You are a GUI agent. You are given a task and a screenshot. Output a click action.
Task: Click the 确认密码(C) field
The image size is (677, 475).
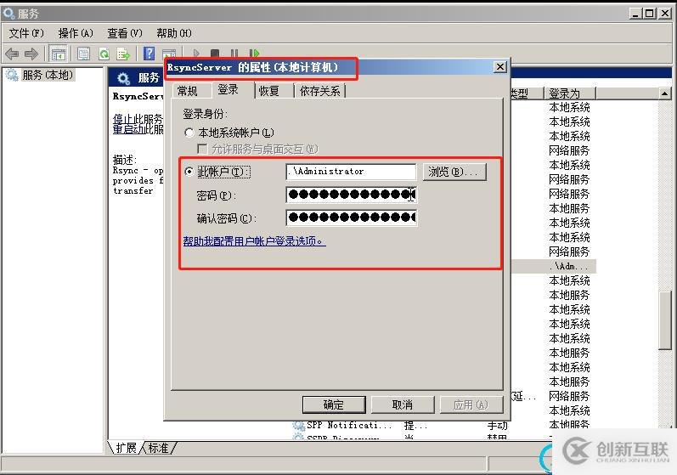pos(351,218)
